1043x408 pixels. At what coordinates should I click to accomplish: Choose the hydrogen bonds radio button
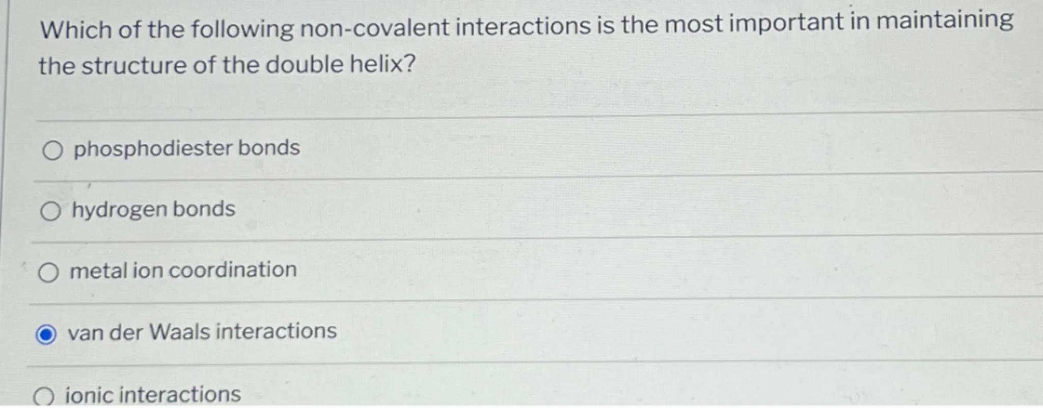point(50,211)
